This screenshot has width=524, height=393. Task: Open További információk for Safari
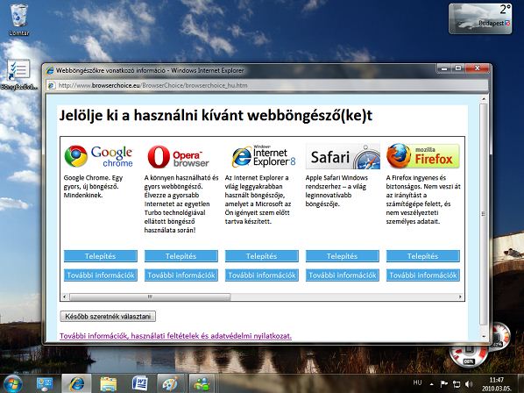343,275
